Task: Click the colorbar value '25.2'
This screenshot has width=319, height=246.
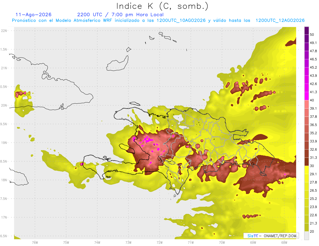Action: [313, 198]
